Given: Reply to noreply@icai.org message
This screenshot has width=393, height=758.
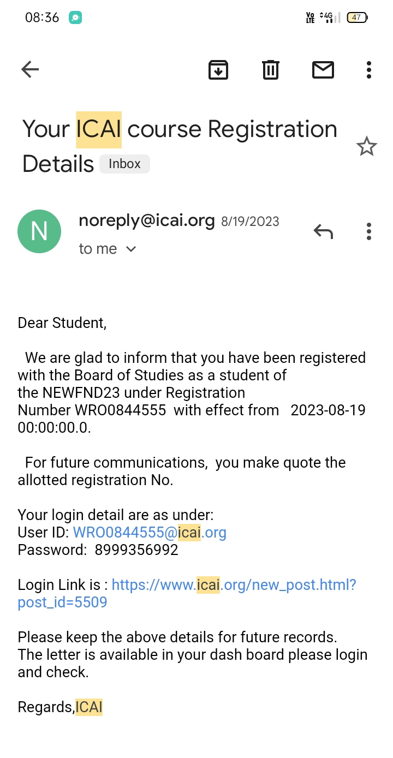Looking at the screenshot, I should click(323, 231).
